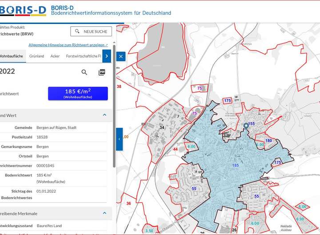This screenshot has height=235, width=320.
Task: Close the details panel with the X button
Action: pyautogui.click(x=121, y=56)
